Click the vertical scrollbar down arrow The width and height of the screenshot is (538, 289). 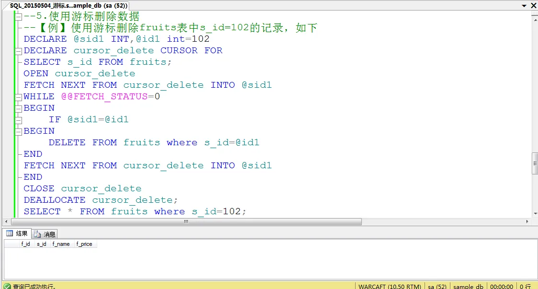pyautogui.click(x=535, y=214)
